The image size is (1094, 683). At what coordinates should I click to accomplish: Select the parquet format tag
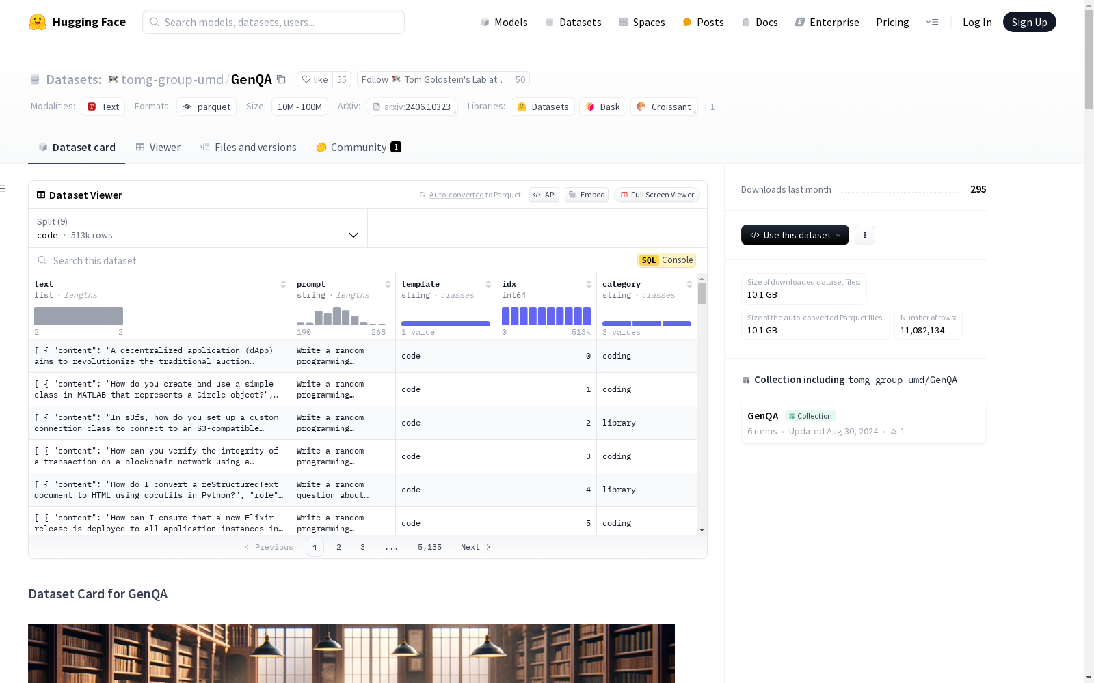[x=206, y=107]
